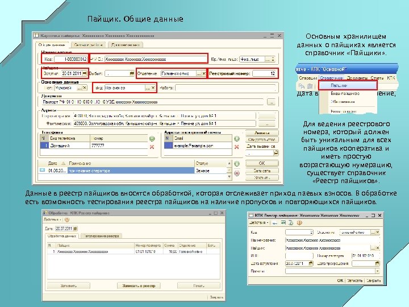Open Отчеты menu in КПК Основной
The image size is (409, 307).
tap(377, 78)
